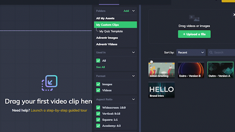Click the See All link
This screenshot has width=235, height=132.
(100, 67)
